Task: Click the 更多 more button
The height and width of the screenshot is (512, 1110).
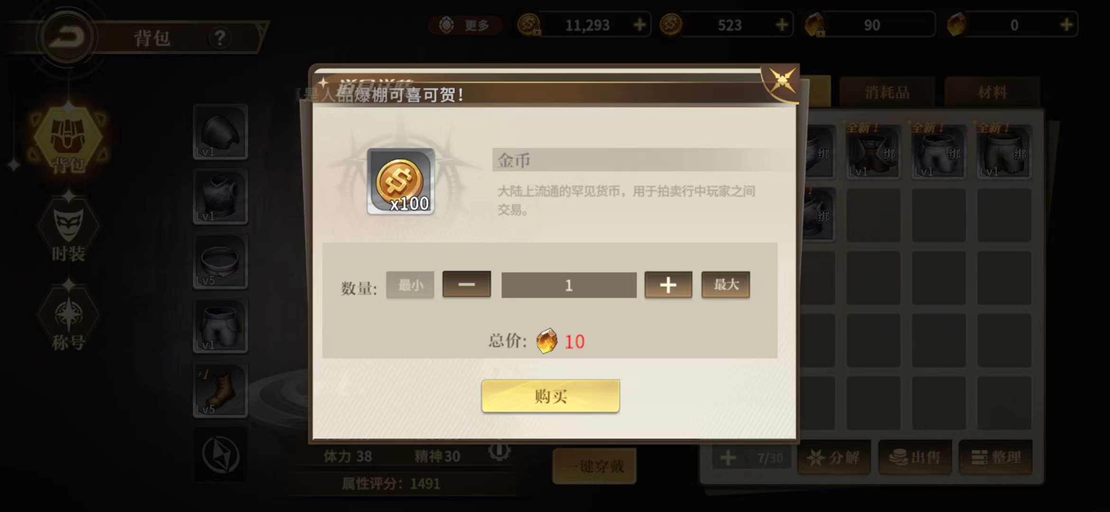Action: (465, 25)
